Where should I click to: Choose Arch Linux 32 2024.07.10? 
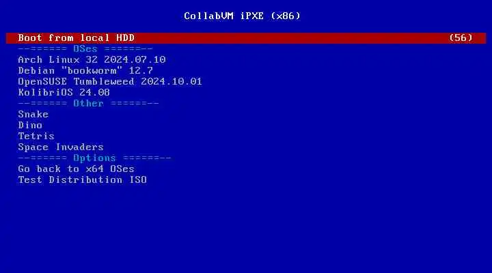pyautogui.click(x=92, y=59)
